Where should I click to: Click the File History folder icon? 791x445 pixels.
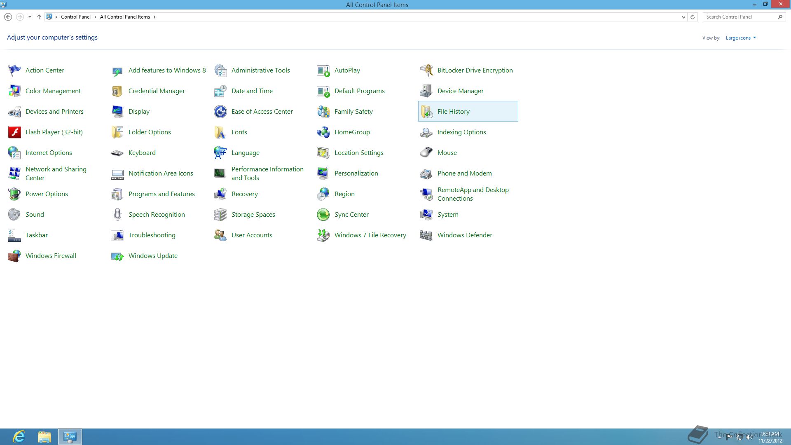(426, 112)
